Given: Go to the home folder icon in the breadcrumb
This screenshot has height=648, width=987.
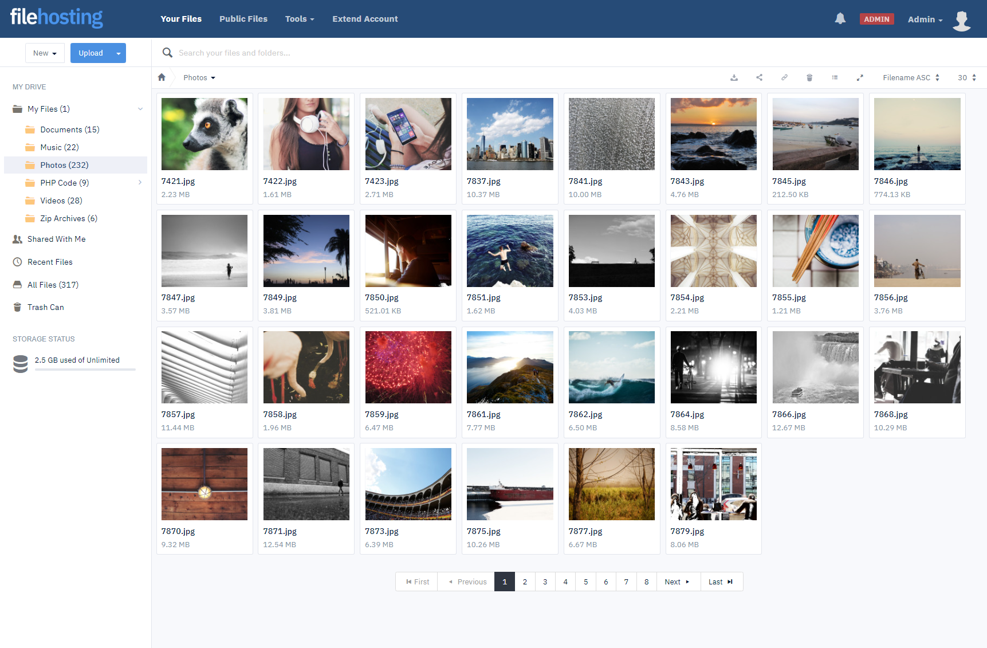Looking at the screenshot, I should tap(162, 78).
